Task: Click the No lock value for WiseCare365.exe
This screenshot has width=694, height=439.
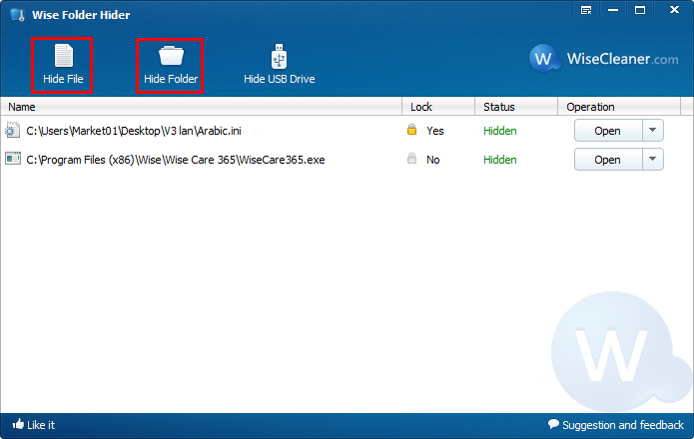Action: (x=432, y=160)
